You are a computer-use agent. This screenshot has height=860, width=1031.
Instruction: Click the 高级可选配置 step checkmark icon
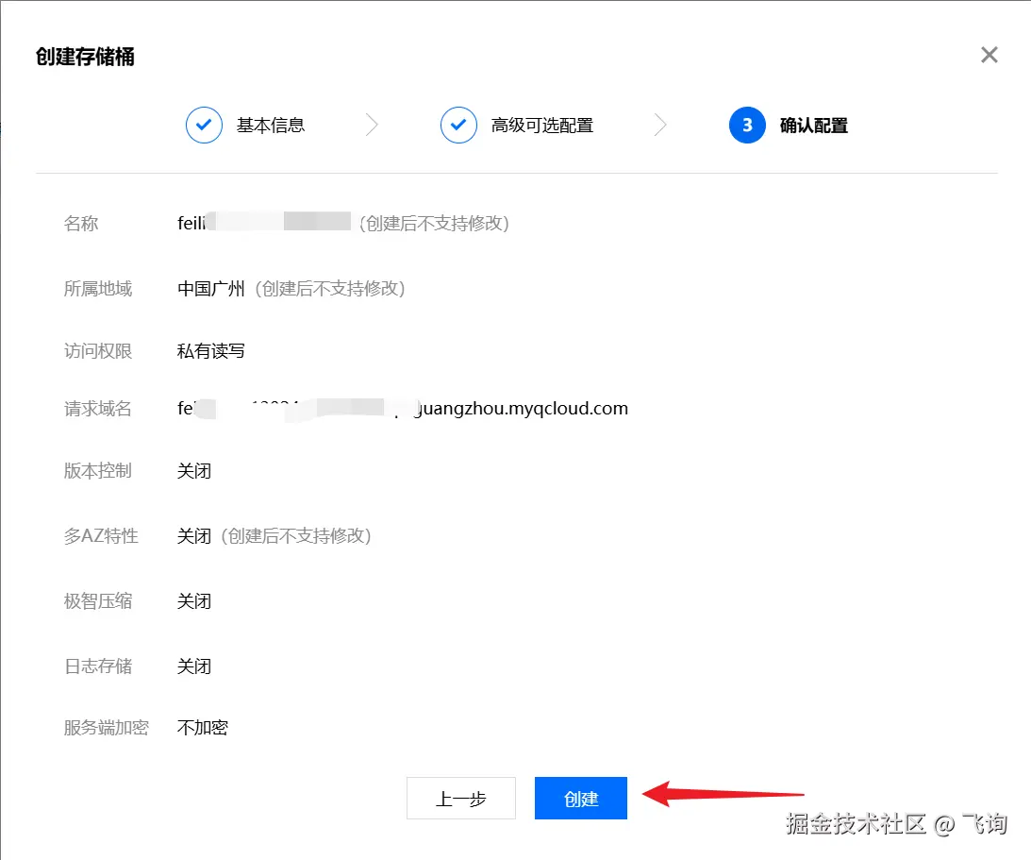tap(458, 125)
